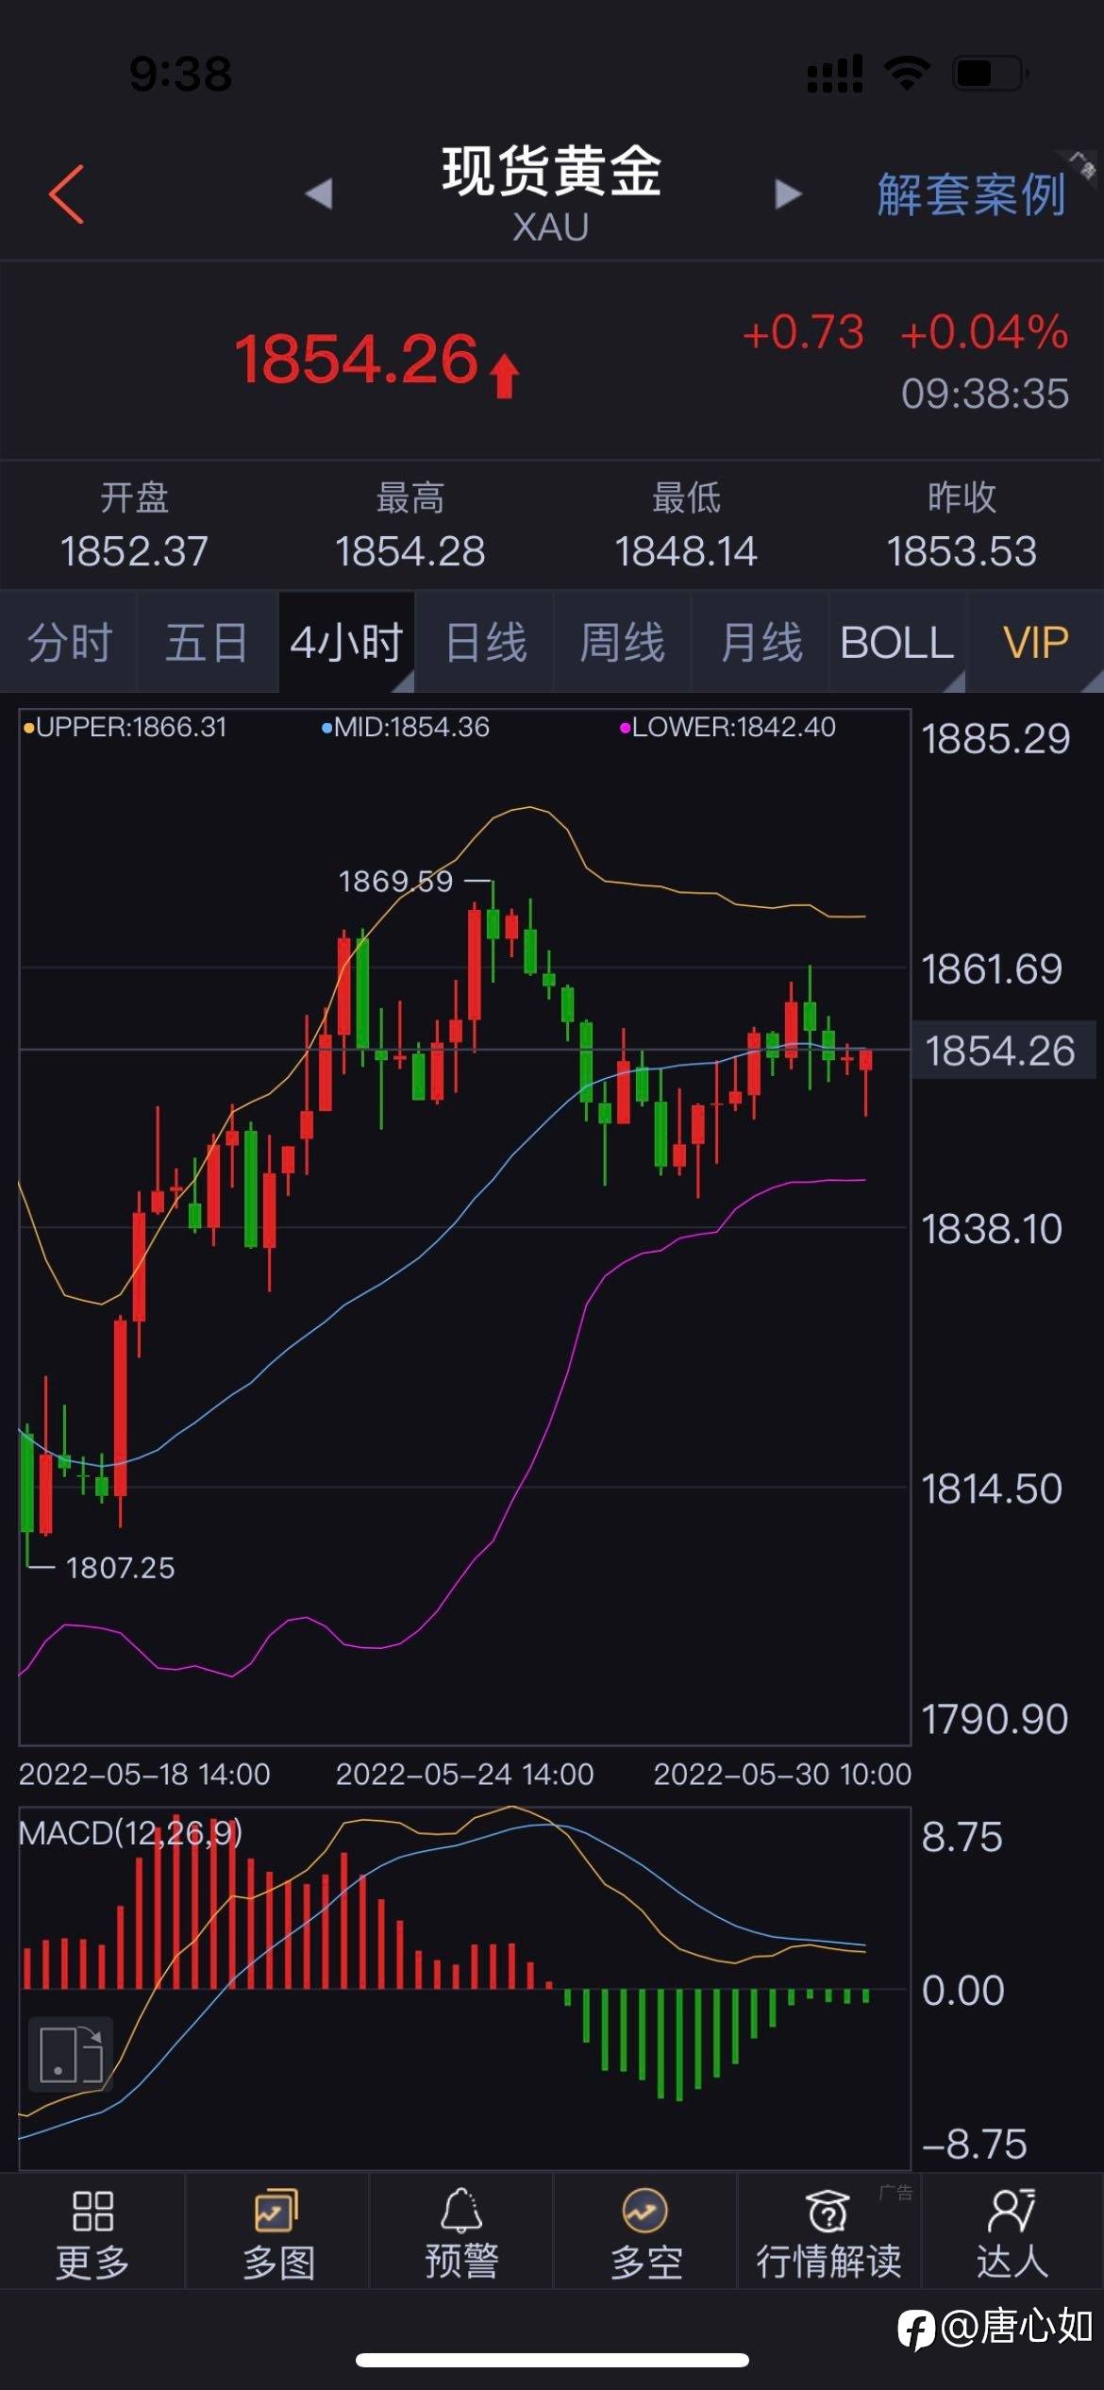Open the 解套案例 link
This screenshot has height=2390, width=1104.
click(x=971, y=194)
